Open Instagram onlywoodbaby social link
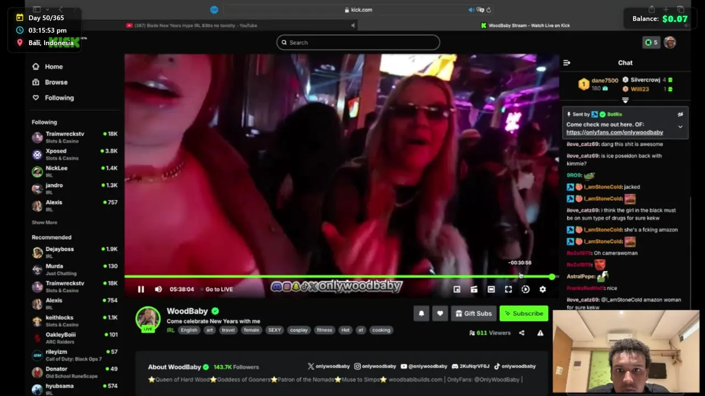 (375, 366)
